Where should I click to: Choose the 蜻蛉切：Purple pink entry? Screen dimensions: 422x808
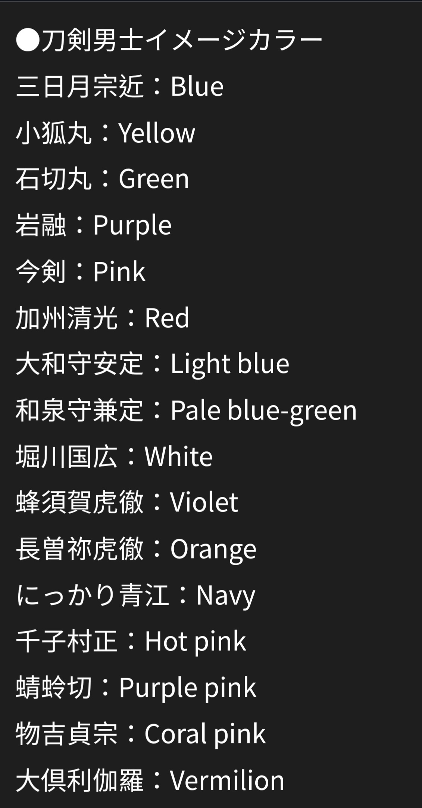click(136, 687)
